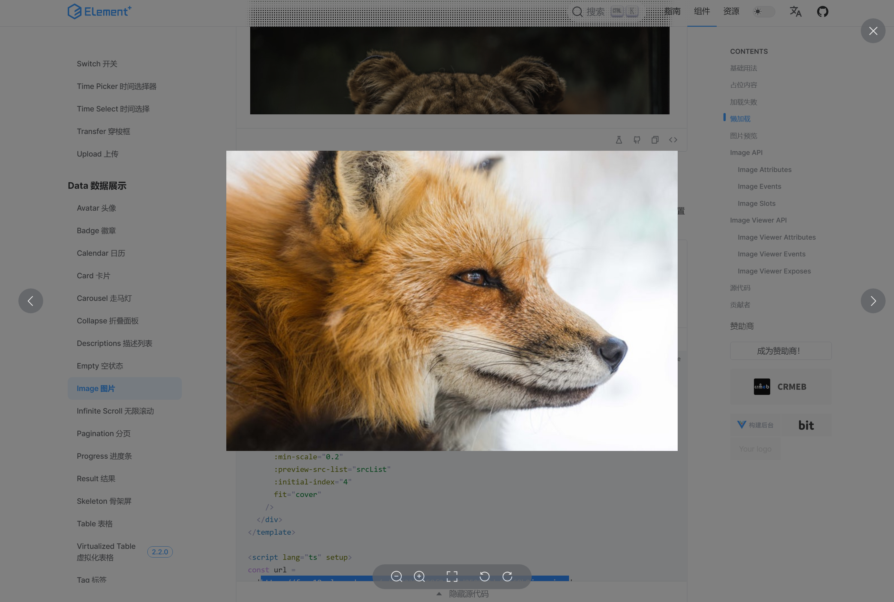This screenshot has height=602, width=894.
Task: Jump to 图片预览 in contents
Action: click(x=743, y=136)
